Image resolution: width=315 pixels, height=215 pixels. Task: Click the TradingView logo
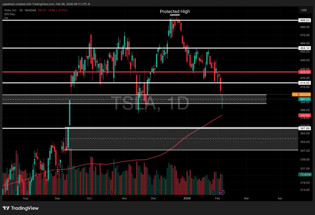click(x=21, y=208)
